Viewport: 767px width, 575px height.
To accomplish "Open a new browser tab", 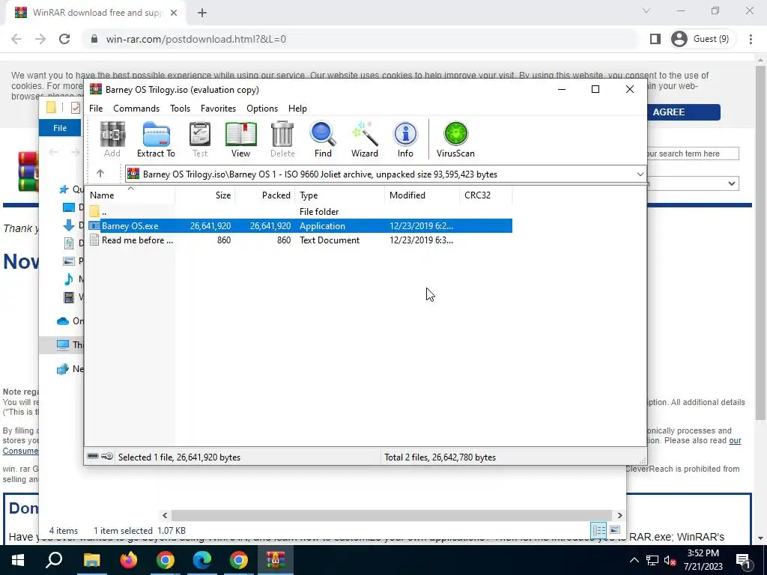I will (x=202, y=13).
